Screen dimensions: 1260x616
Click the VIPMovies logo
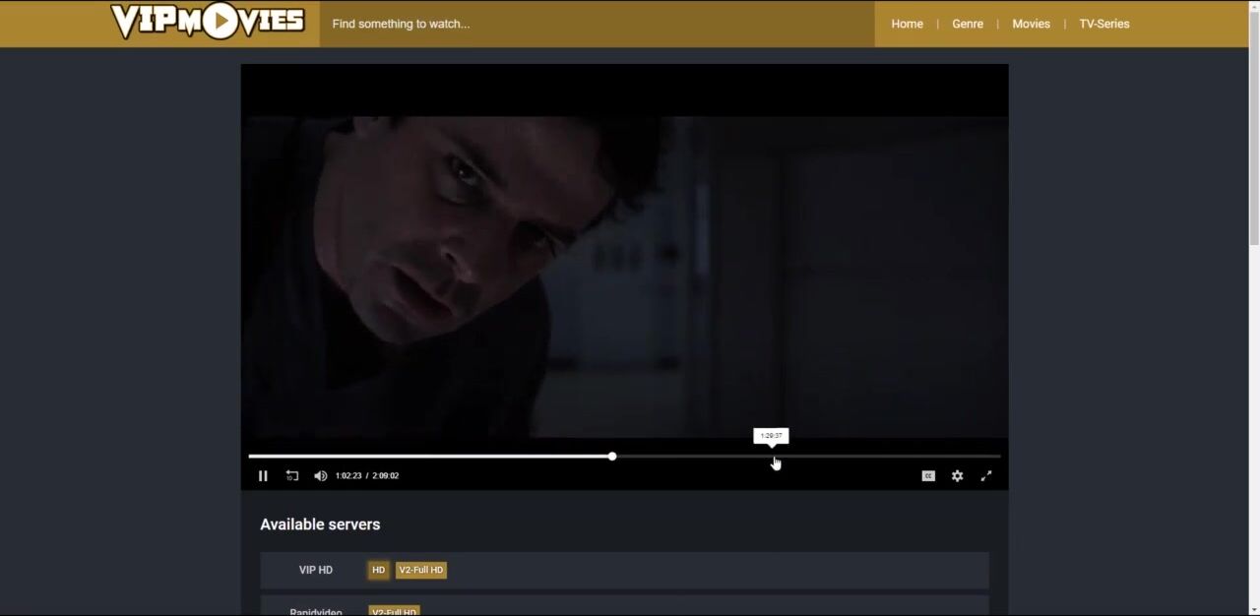click(208, 22)
